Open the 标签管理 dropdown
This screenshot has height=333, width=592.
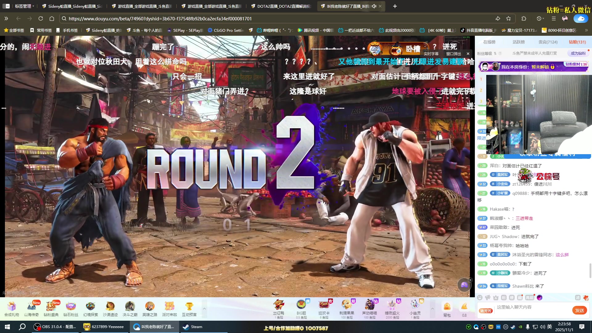24,6
